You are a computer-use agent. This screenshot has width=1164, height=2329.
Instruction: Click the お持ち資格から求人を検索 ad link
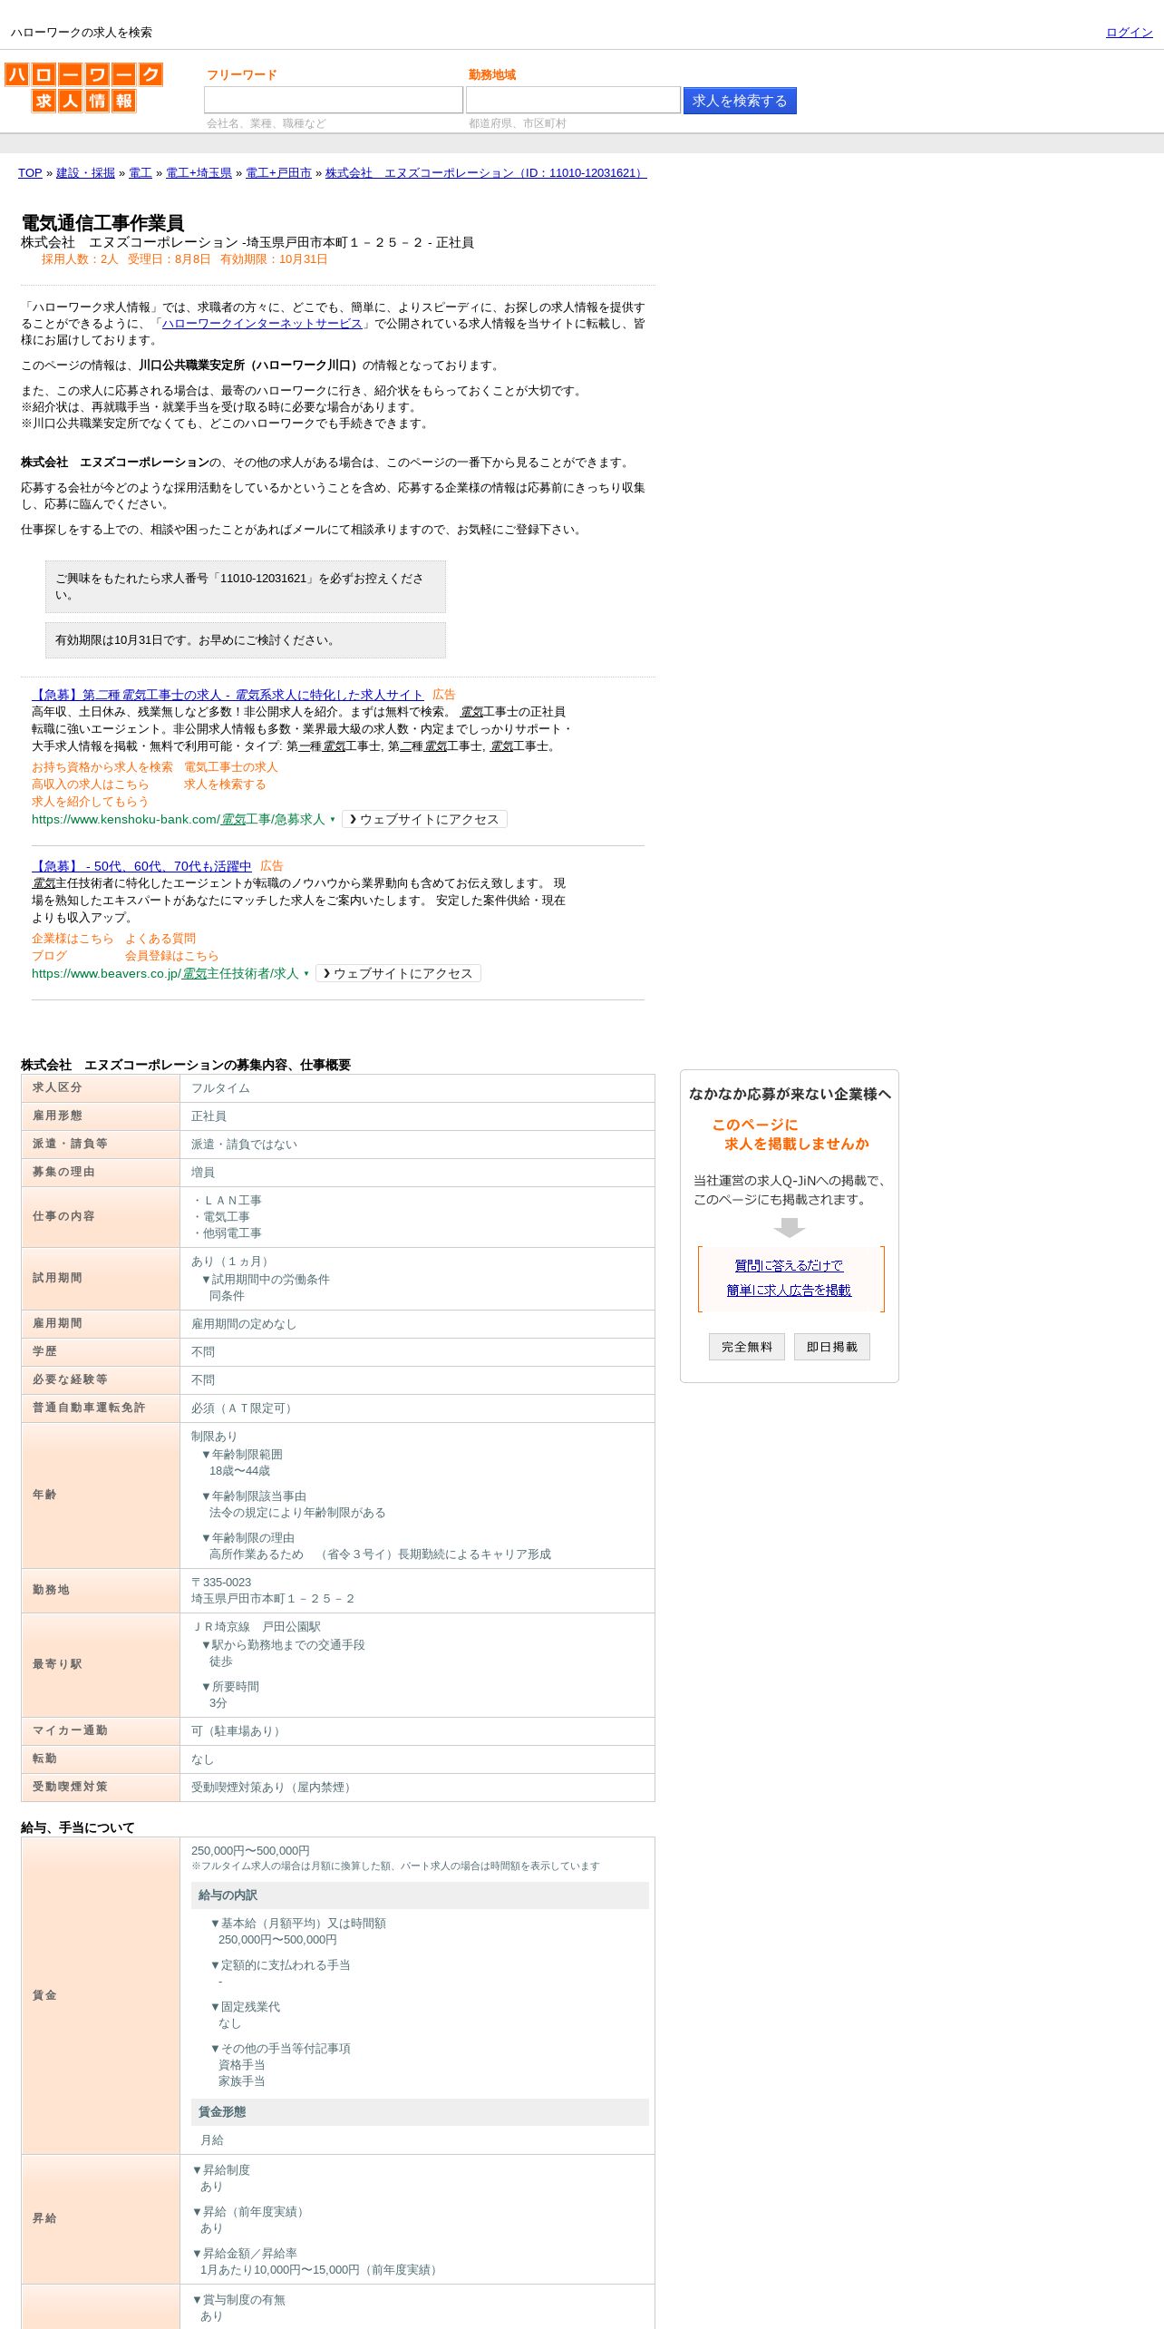102,767
